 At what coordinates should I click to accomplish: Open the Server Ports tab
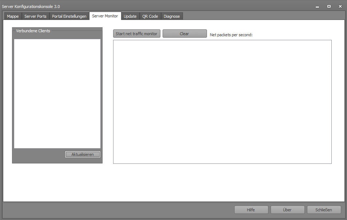[x=35, y=16]
